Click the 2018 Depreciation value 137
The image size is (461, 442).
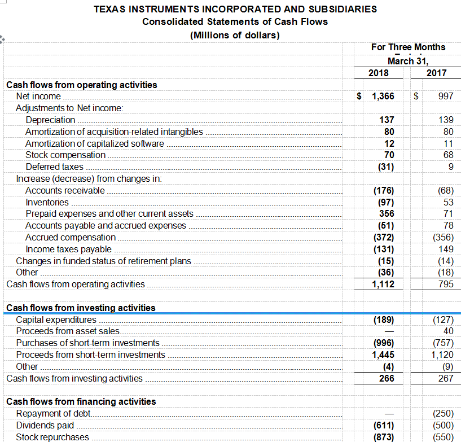387,120
